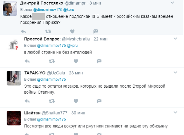Open Шайтан's red avatar picture

[x=14, y=118]
